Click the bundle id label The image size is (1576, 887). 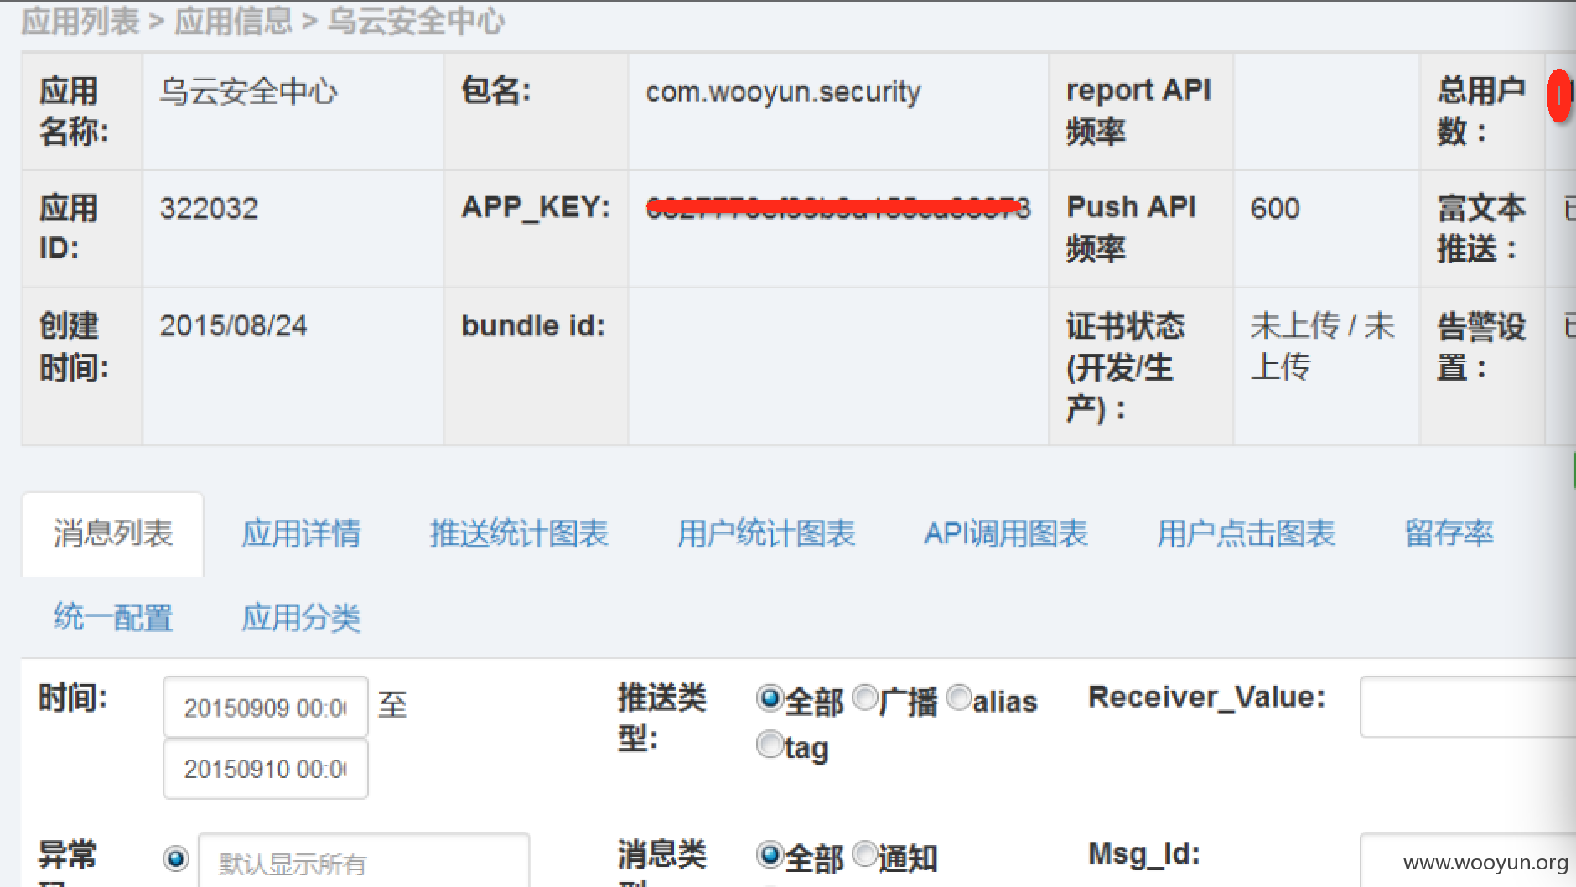point(533,325)
